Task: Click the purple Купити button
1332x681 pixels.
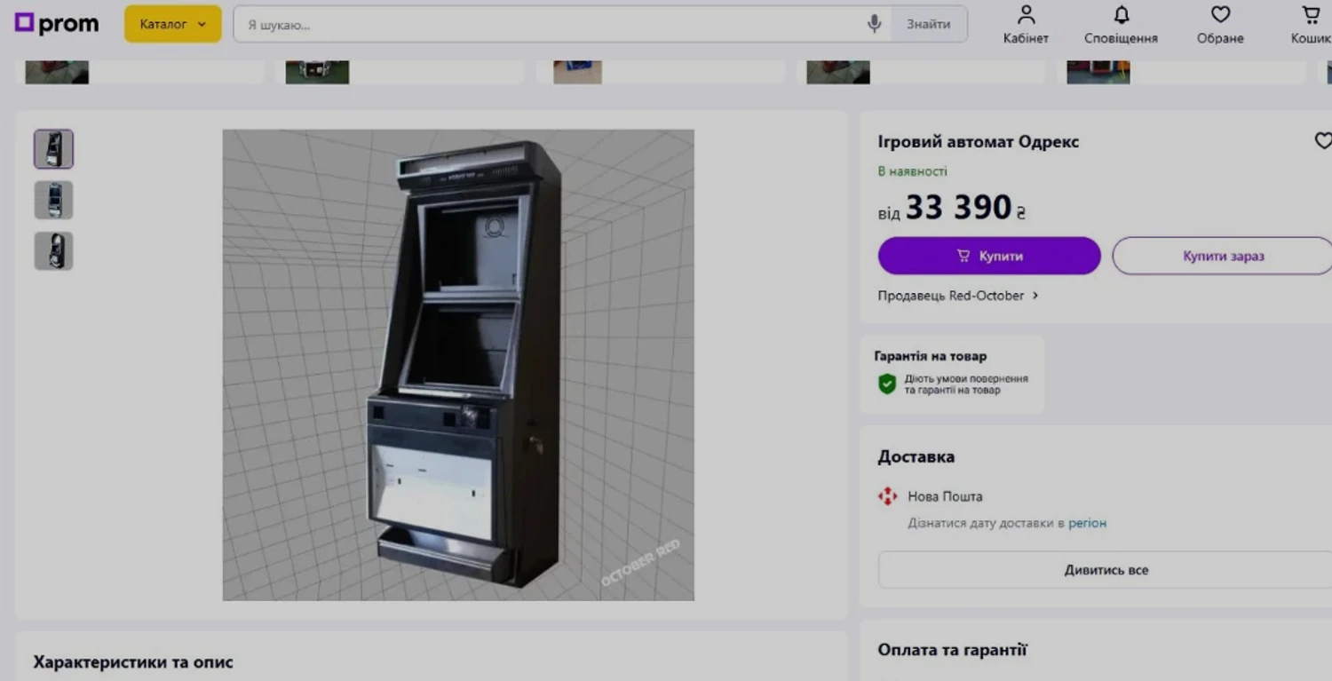Action: [x=989, y=256]
